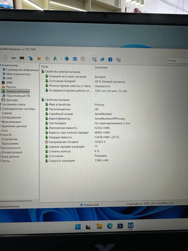188x251 pixels.
Task: Expand Хранение данных category
Action: tap(14, 126)
